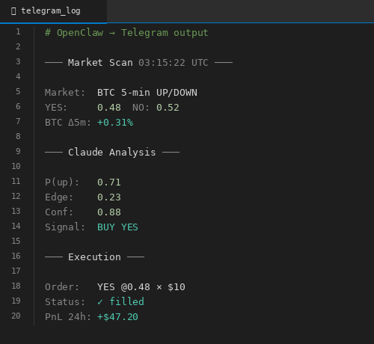
Task: Click line number 14 in the gutter
Action: (x=16, y=226)
